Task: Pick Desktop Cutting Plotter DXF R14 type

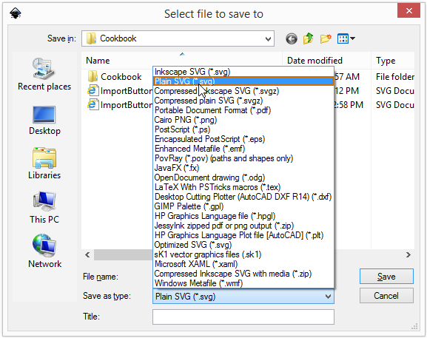Action: coord(243,197)
